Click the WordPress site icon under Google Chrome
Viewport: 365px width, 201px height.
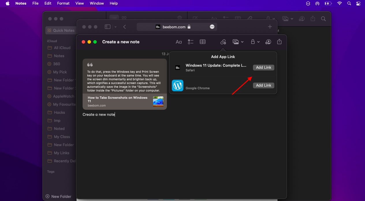pyautogui.click(x=177, y=85)
